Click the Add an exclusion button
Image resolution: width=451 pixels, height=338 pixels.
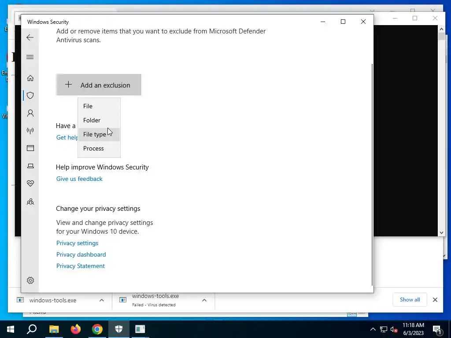click(x=99, y=85)
